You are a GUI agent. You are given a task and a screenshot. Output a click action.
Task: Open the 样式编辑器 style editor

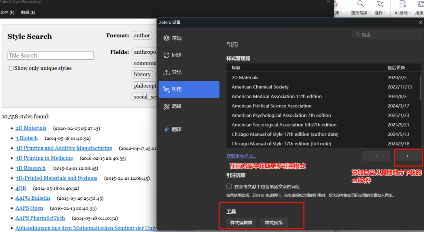pos(241,223)
